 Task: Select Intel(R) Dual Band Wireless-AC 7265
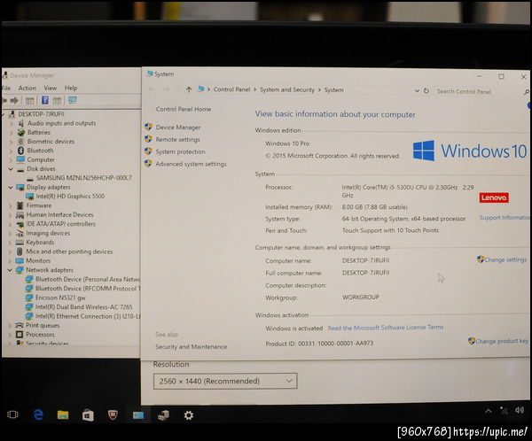[x=84, y=306]
